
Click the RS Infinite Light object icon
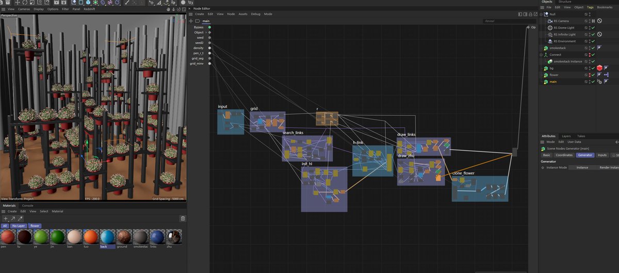click(550, 35)
